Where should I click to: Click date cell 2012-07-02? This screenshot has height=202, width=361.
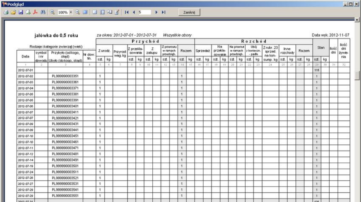click(x=26, y=76)
